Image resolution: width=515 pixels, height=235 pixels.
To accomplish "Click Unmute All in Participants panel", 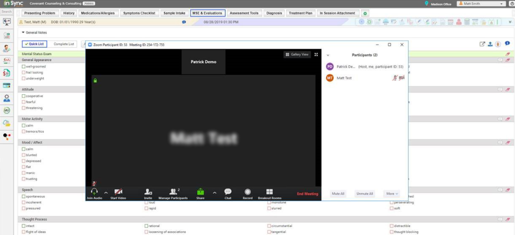I will (365, 194).
